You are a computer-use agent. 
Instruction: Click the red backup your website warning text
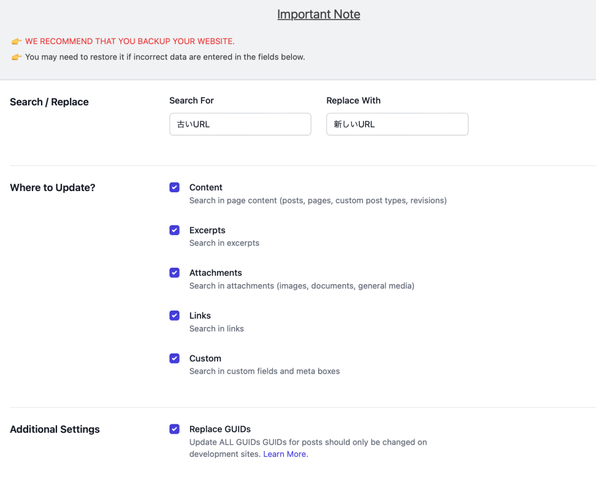129,42
